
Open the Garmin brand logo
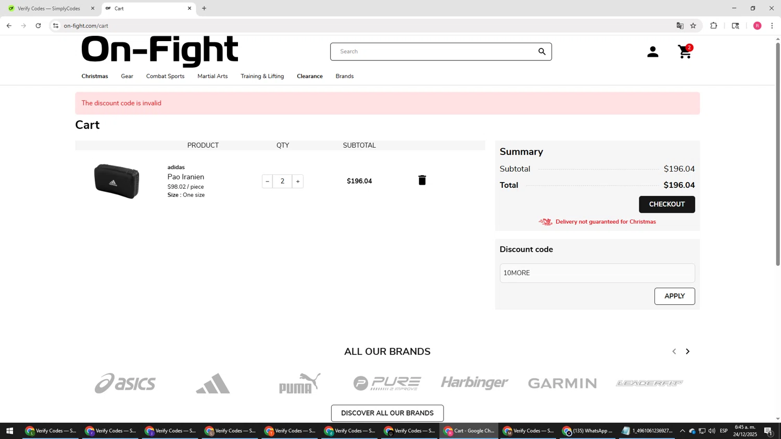pyautogui.click(x=562, y=383)
